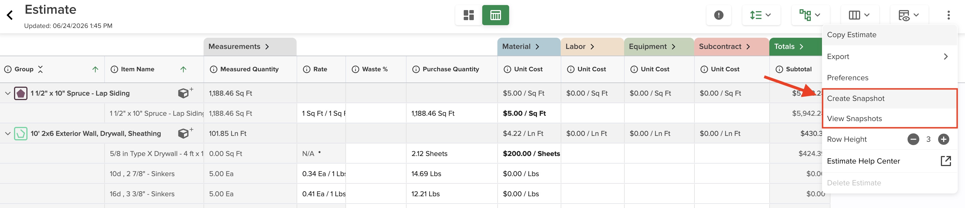
Task: Decrease Row Height with the minus button
Action: pos(913,139)
